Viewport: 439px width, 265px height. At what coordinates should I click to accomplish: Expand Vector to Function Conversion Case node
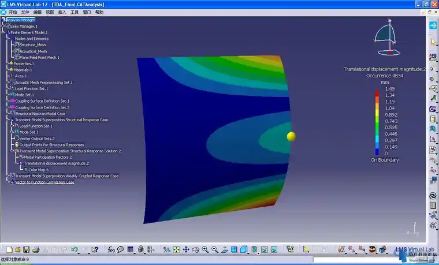[8, 182]
